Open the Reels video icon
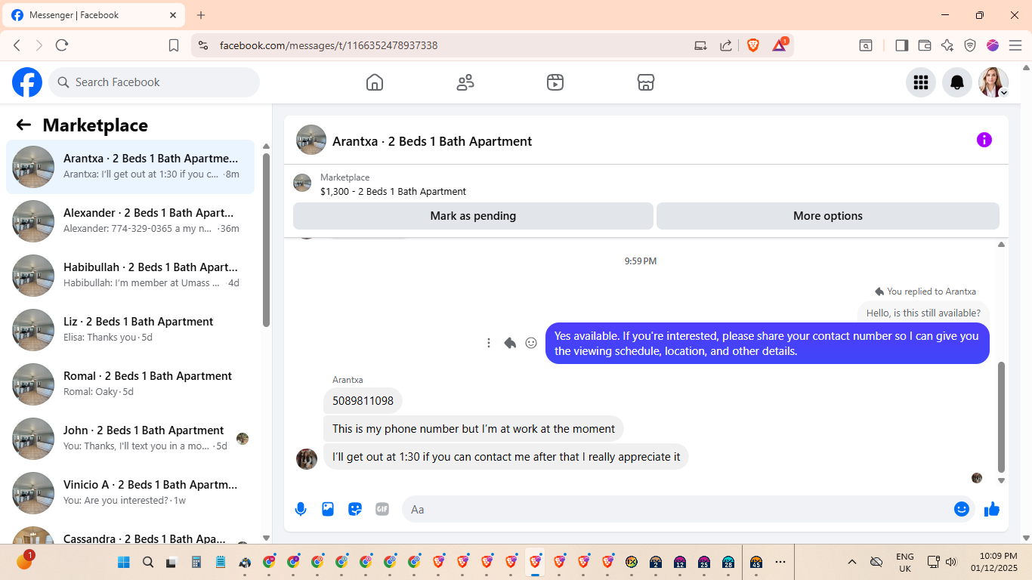Screen dimensions: 1032x580 pyautogui.click(x=555, y=82)
